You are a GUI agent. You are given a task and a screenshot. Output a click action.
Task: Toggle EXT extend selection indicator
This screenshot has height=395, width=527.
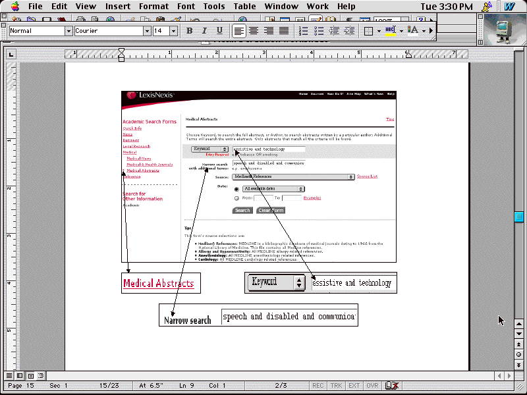click(x=354, y=386)
